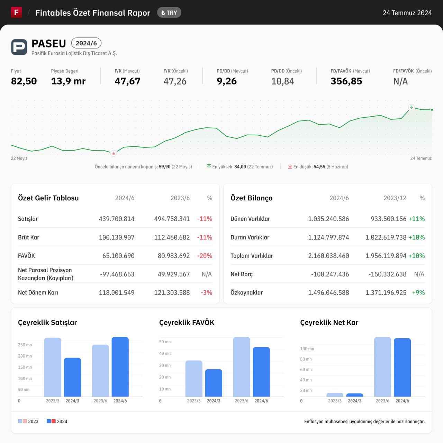The width and height of the screenshot is (443, 443).
Task: Click the Önceki bilanço dönemi kapanış 59,90 text
Action: (x=143, y=166)
